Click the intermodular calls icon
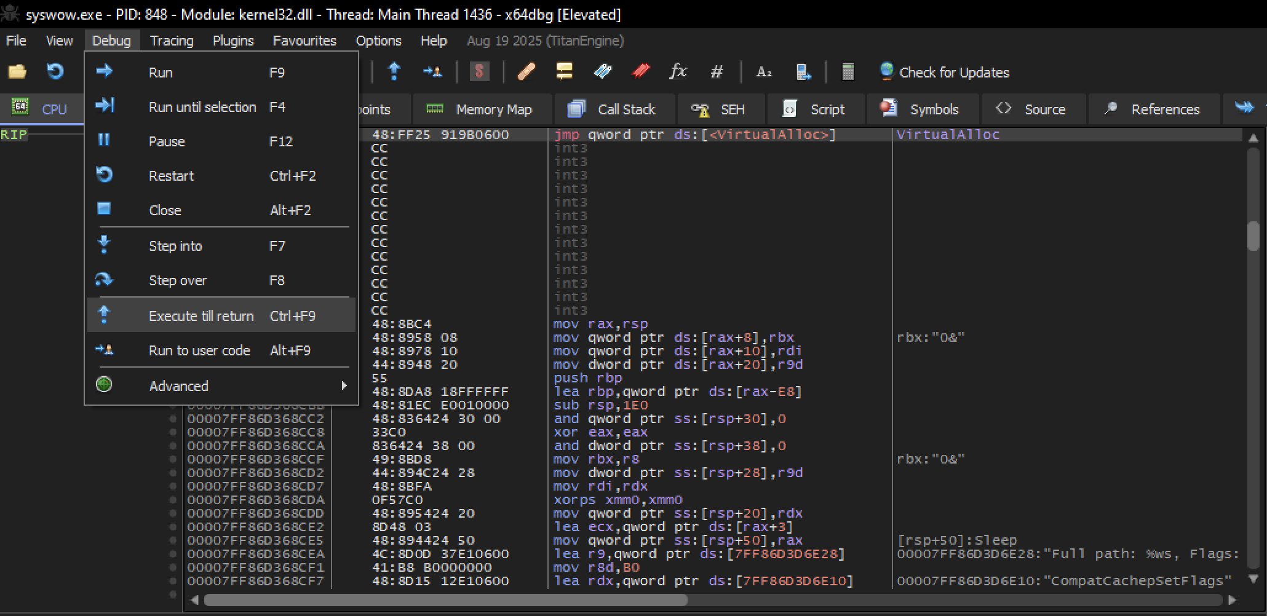 click(x=803, y=72)
